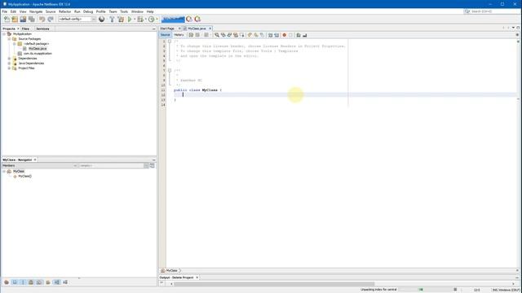Viewport: 522px width, 293px height.
Task: Collapse the default package node
Action: (15, 44)
